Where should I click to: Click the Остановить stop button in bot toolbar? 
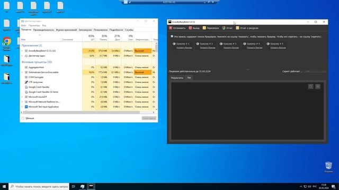pos(177,28)
